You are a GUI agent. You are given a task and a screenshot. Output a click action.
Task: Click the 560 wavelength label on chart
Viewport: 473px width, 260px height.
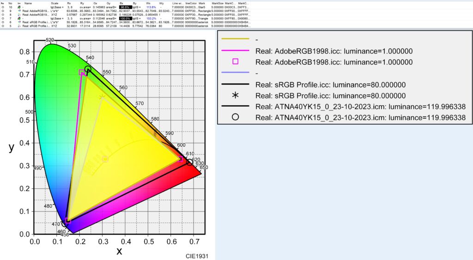pos(123,87)
